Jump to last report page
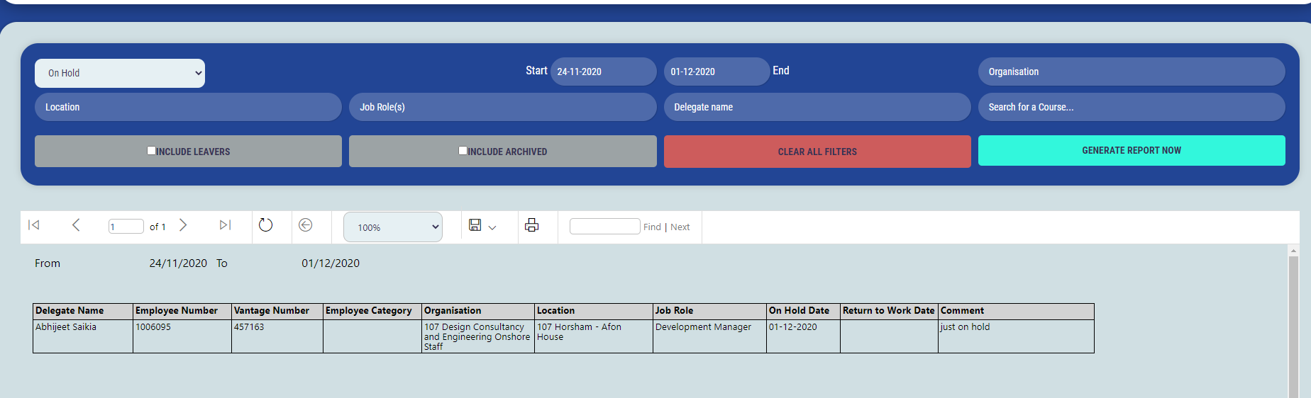Image resolution: width=1311 pixels, height=398 pixels. (225, 225)
